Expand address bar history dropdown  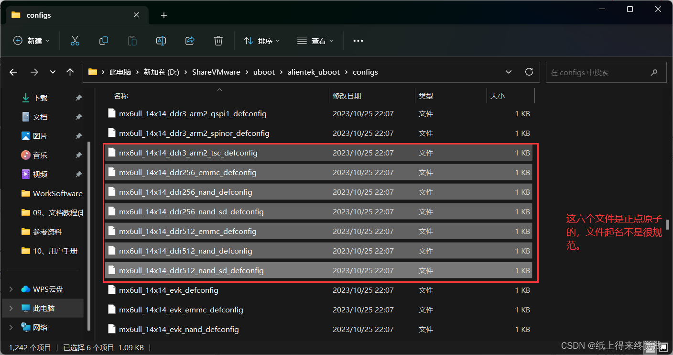[x=508, y=72]
